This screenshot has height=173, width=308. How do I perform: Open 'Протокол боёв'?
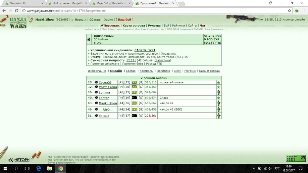132,64
